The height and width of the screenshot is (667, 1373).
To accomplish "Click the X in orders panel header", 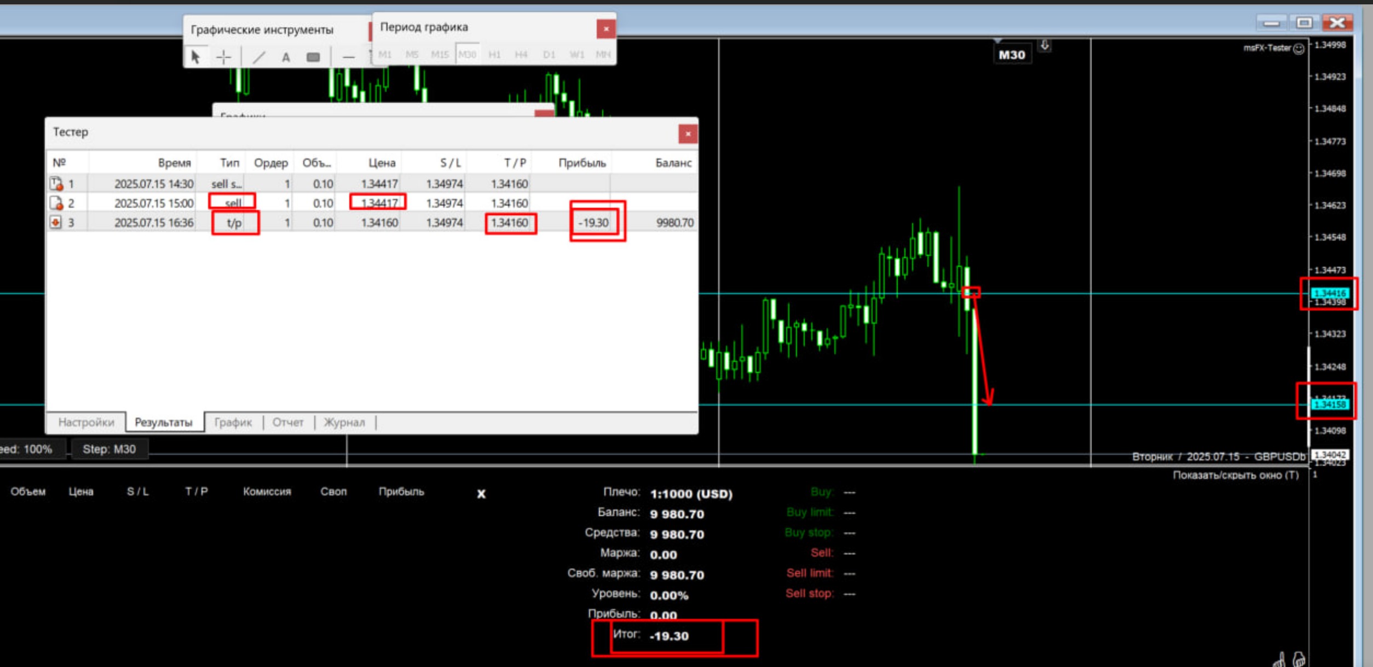I will [481, 494].
